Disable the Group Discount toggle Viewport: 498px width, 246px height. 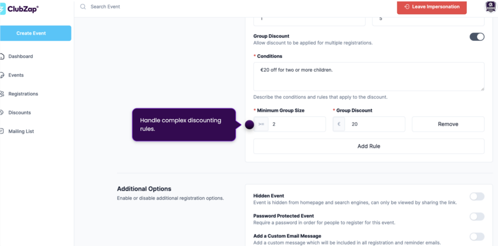[x=477, y=37]
